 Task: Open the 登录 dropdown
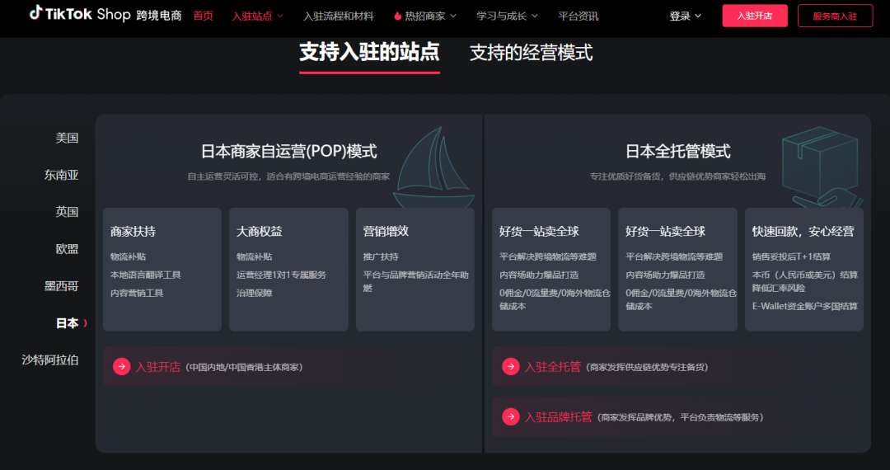click(685, 16)
